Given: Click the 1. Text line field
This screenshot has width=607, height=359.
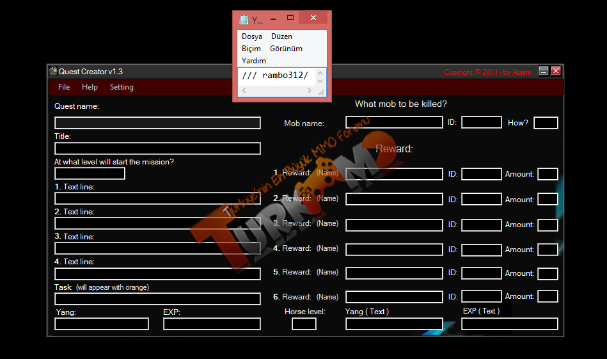Looking at the screenshot, I should [x=157, y=198].
